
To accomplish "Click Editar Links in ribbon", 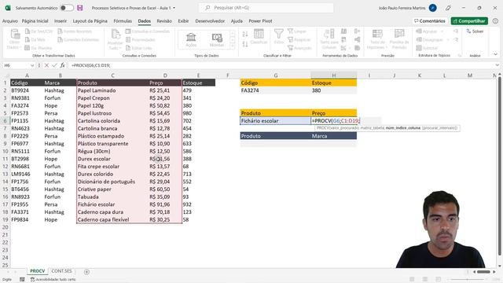I will click(139, 48).
